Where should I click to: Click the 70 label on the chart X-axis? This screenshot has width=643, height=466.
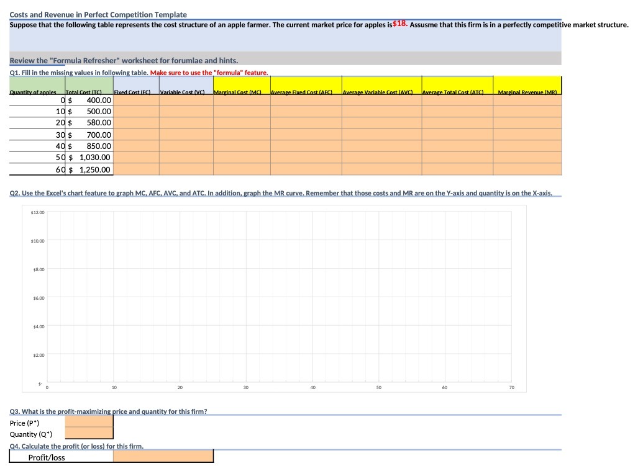coord(512,387)
